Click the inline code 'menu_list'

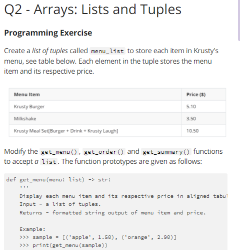click(x=107, y=51)
